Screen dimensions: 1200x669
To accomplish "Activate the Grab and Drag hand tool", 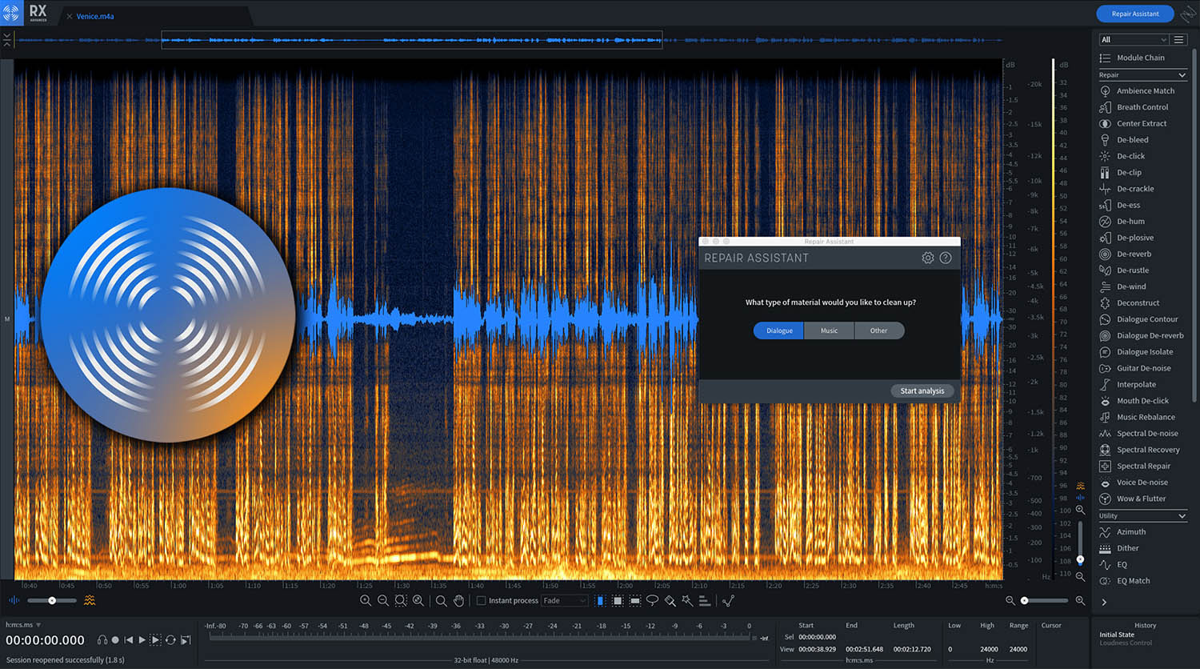I will click(x=459, y=600).
